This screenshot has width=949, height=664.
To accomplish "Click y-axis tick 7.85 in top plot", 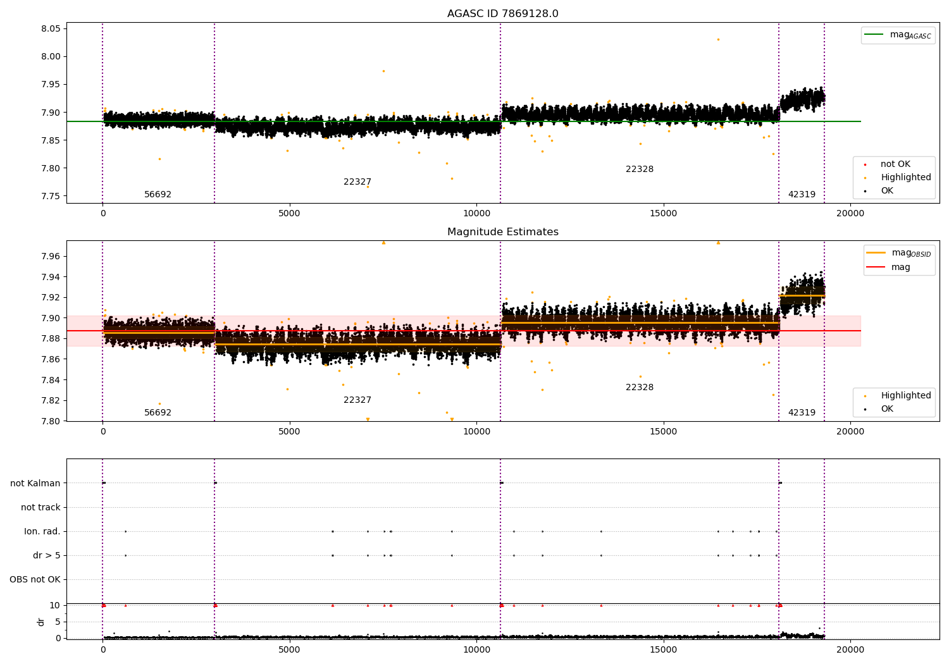I will click(51, 140).
